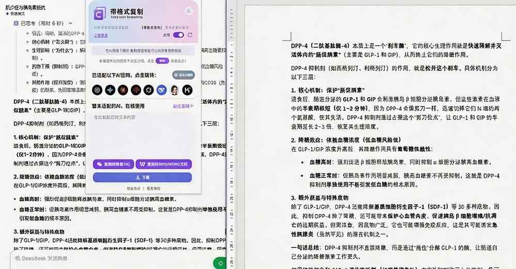Click the '血糖高时' bullet in DeepSeek reply

98,199
